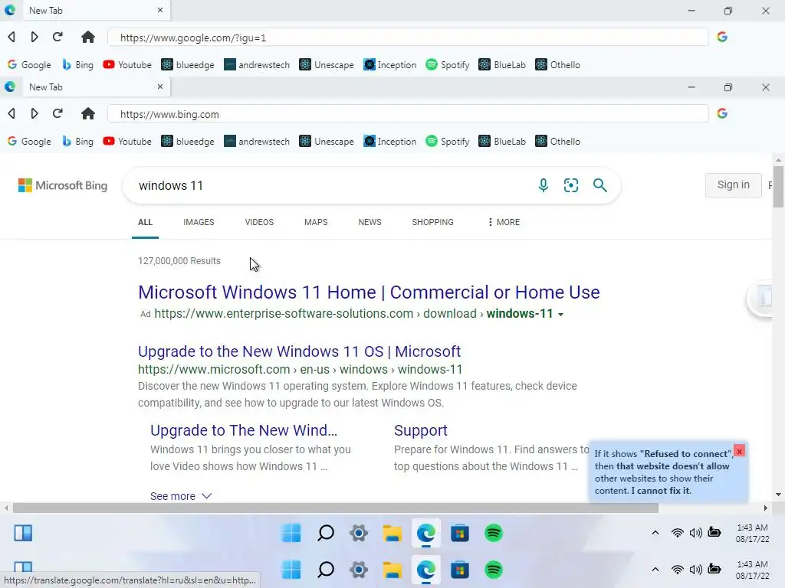Viewport: 785px width, 588px height.
Task: Click Forward arrow in the inner Bing window
Action: tap(34, 113)
